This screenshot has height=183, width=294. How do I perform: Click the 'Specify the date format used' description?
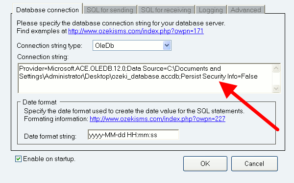click(134, 111)
